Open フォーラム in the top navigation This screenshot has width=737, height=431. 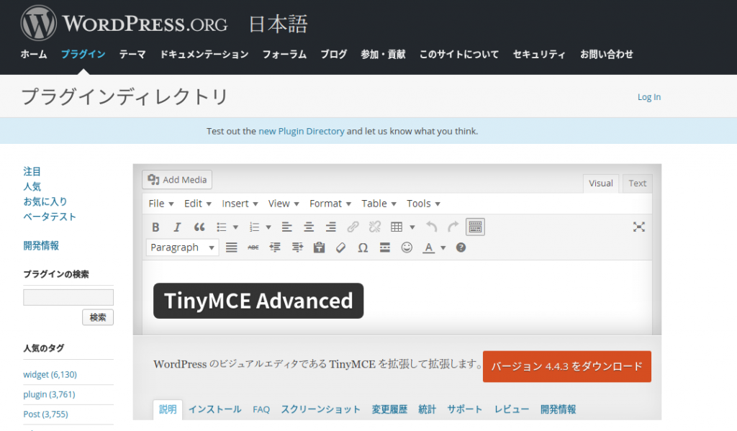(x=284, y=55)
